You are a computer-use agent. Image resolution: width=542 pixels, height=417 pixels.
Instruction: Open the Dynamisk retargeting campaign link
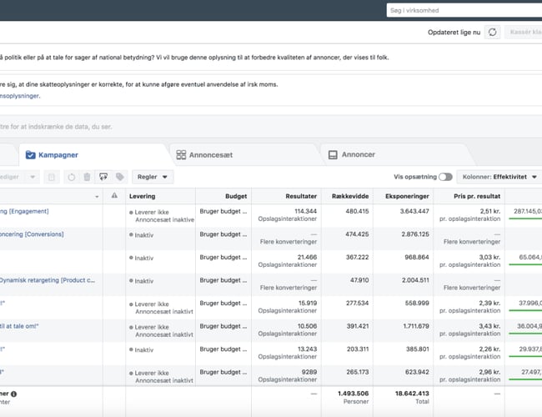(x=47, y=281)
